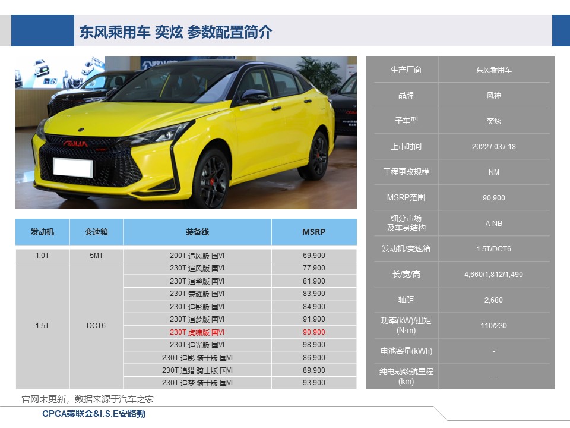Click the red "90,900" price in the table
This screenshot has height=428, width=570.
pyautogui.click(x=314, y=332)
